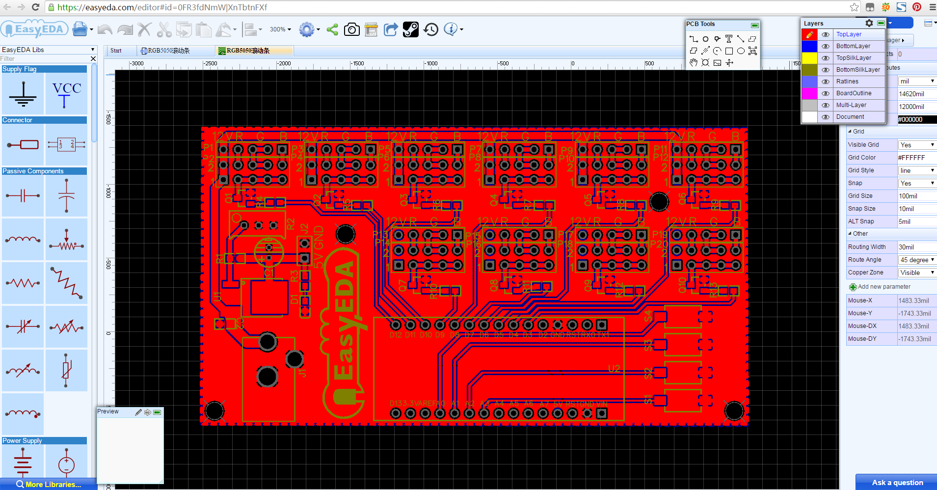Collapse the Grid section
The height and width of the screenshot is (490, 937).
pyautogui.click(x=851, y=131)
